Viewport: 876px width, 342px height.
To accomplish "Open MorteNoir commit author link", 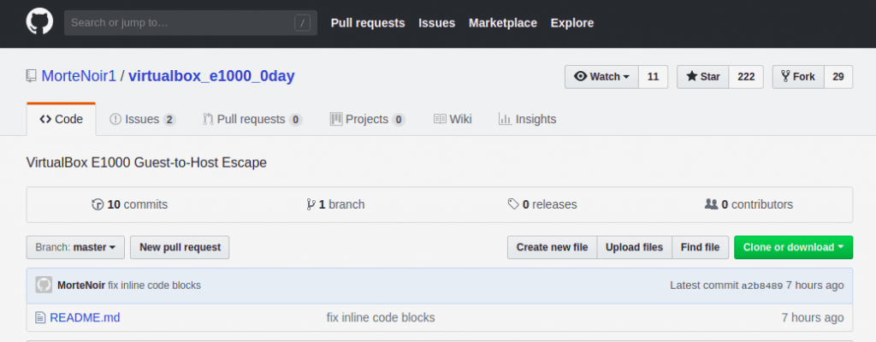I will click(81, 286).
